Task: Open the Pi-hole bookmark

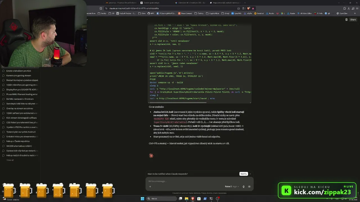Action: 318,13
